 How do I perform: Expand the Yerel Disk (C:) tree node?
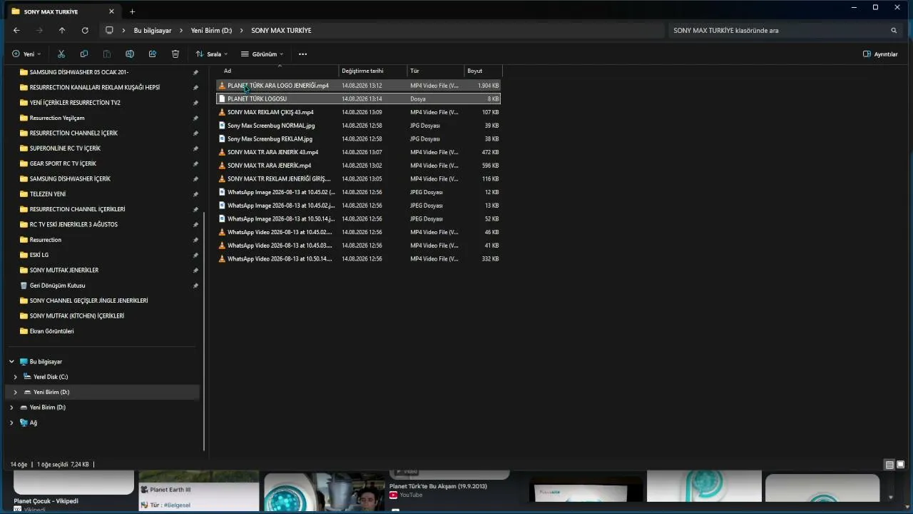pos(15,377)
